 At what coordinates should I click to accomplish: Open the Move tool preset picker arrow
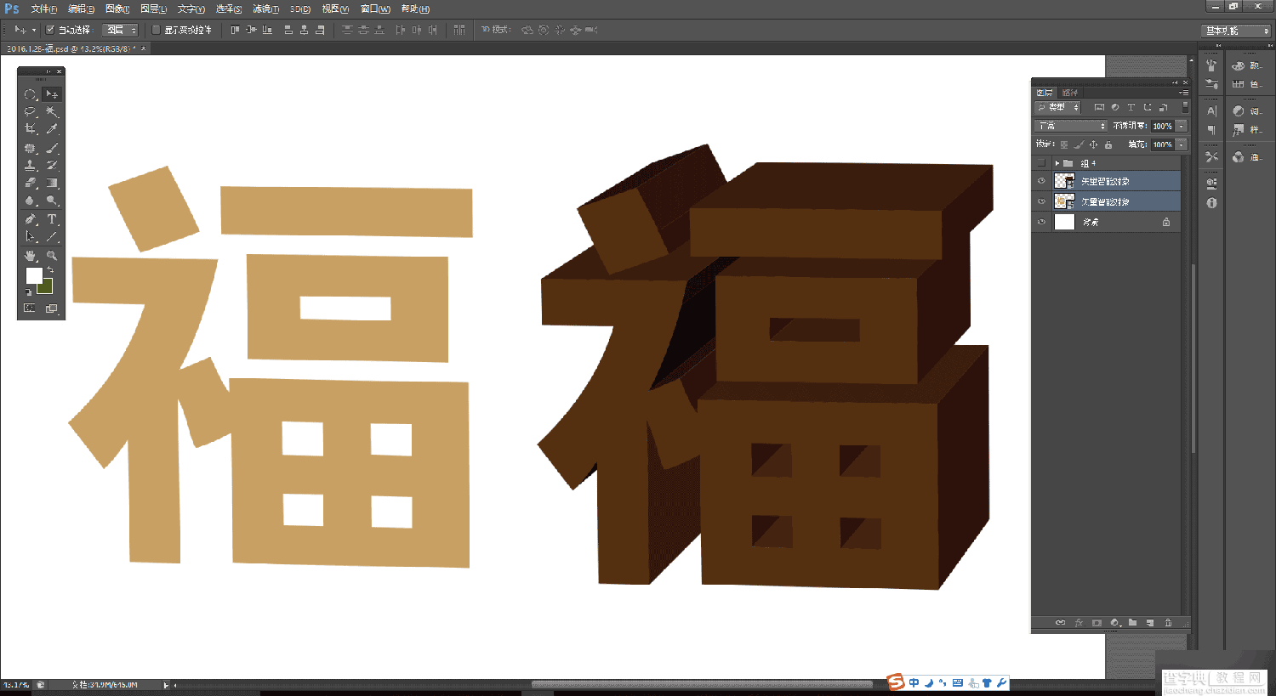(34, 30)
